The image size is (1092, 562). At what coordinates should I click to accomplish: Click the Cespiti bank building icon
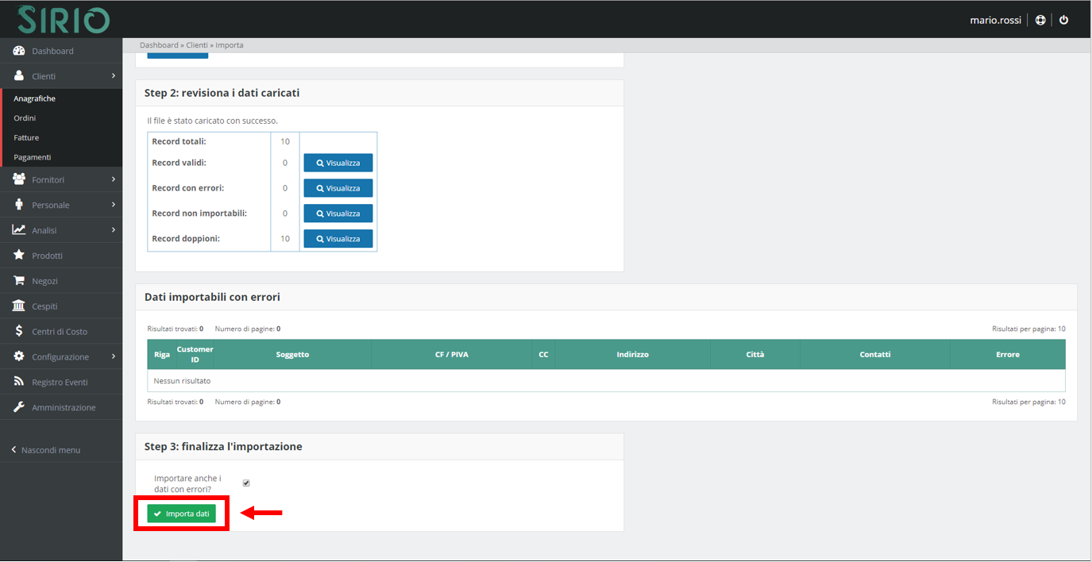point(19,306)
